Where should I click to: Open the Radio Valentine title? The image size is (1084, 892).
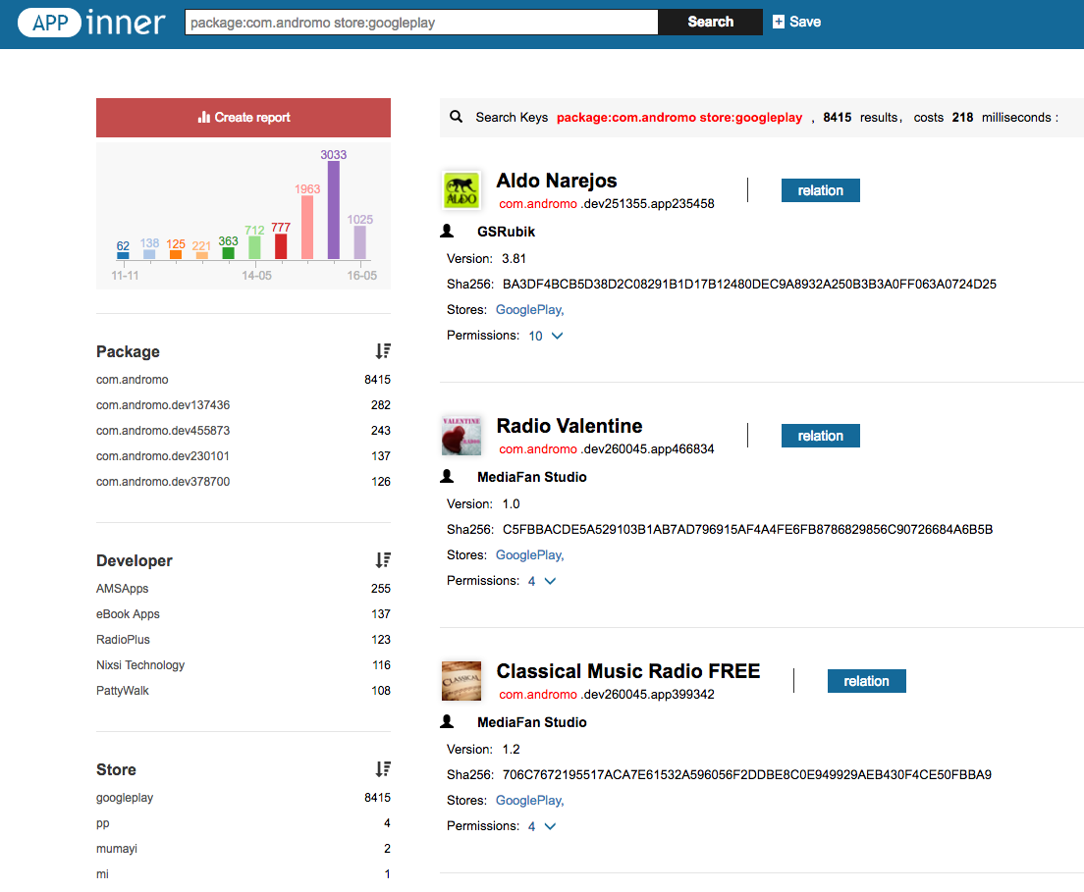pyautogui.click(x=569, y=426)
